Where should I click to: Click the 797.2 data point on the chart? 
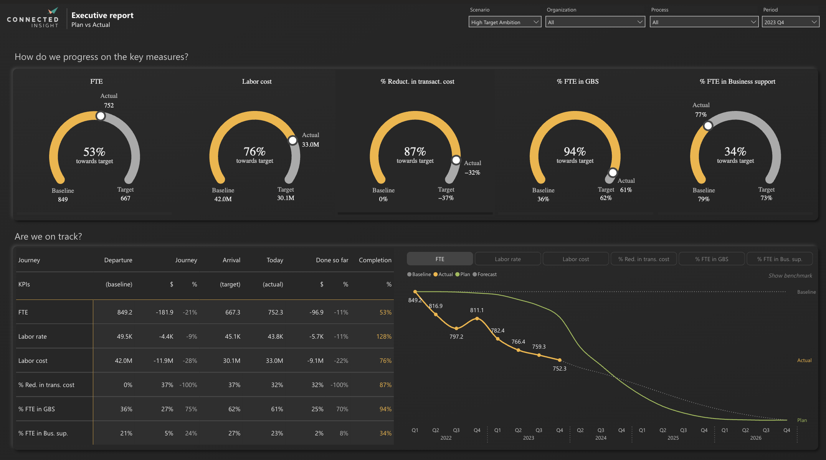[x=456, y=328]
